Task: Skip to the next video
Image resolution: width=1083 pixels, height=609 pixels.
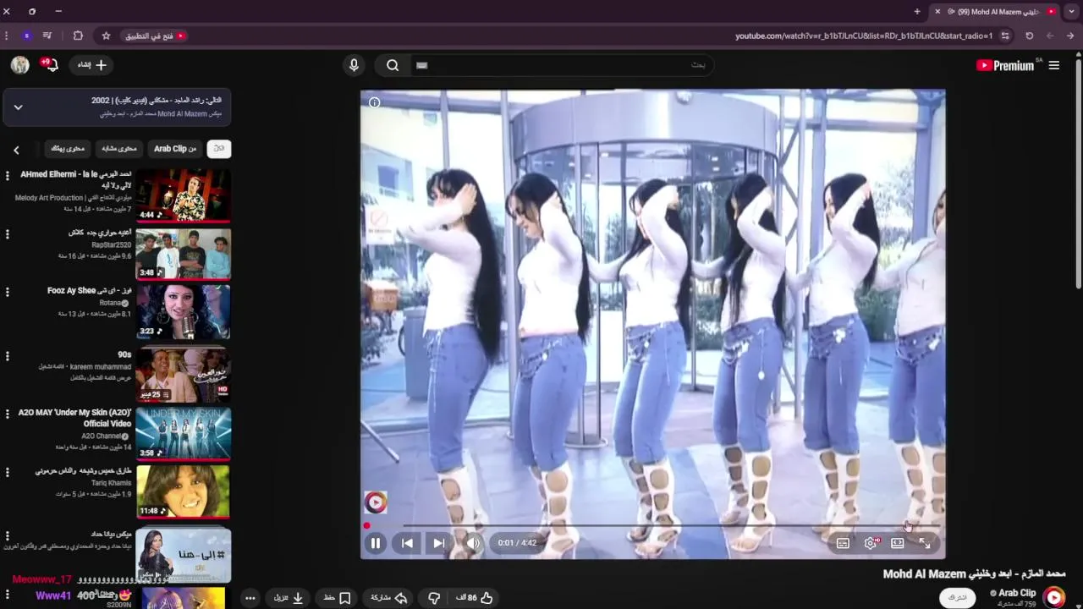Action: point(438,543)
